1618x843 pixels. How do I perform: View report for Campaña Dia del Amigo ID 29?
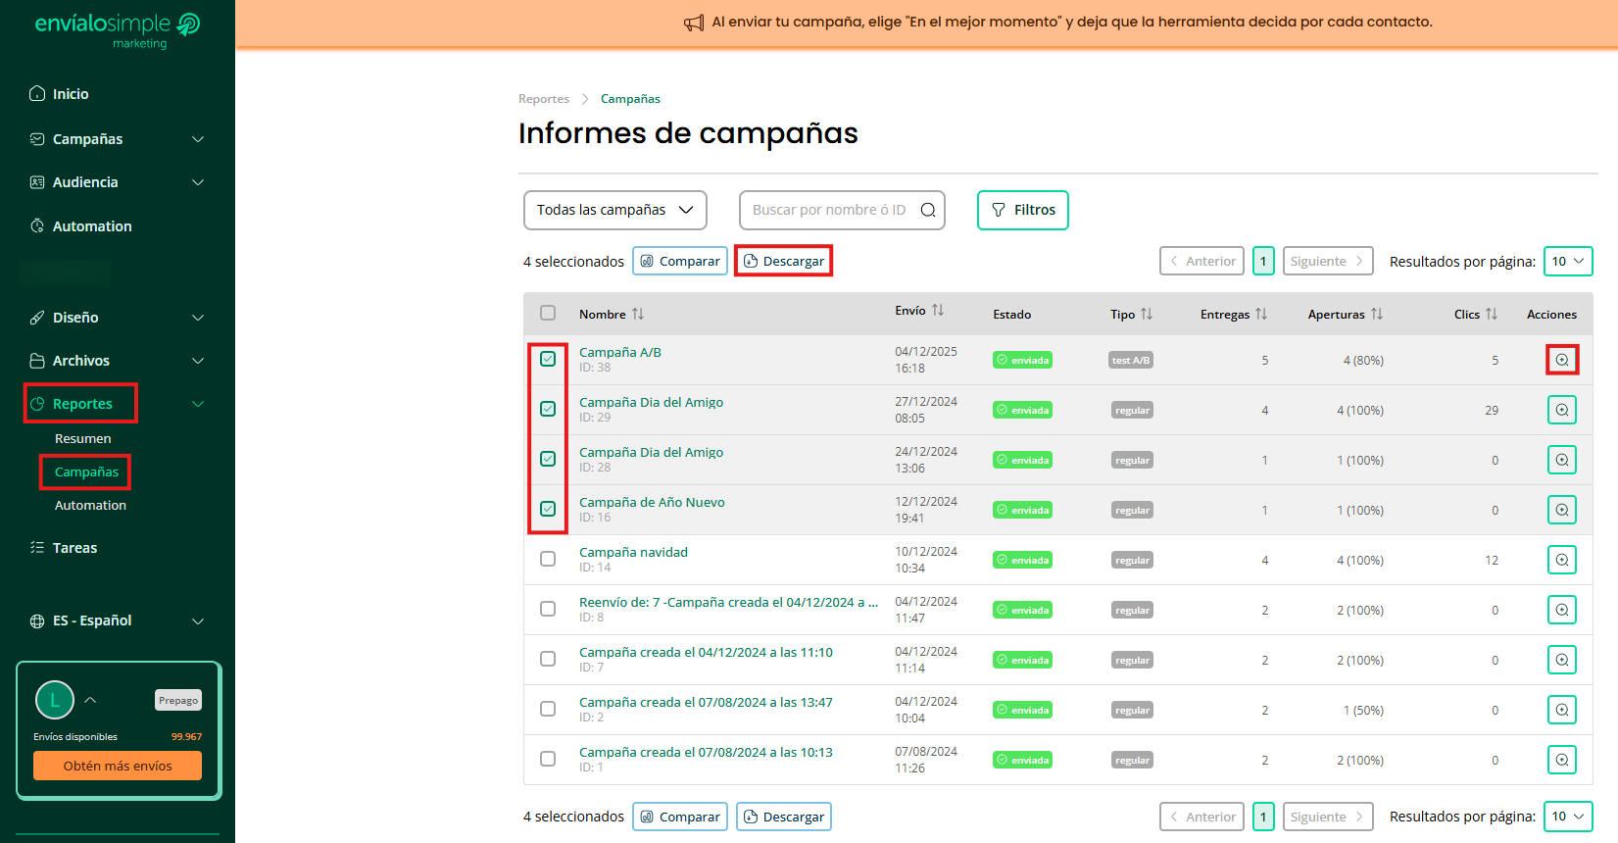[x=1562, y=410]
